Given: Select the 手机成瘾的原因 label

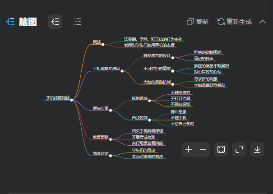Looking at the screenshot, I should tap(106, 69).
